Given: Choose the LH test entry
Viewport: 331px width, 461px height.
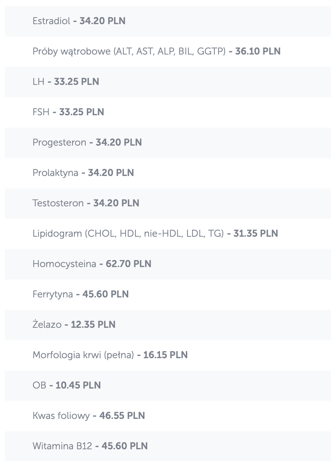Looking at the screenshot, I should 66,82.
